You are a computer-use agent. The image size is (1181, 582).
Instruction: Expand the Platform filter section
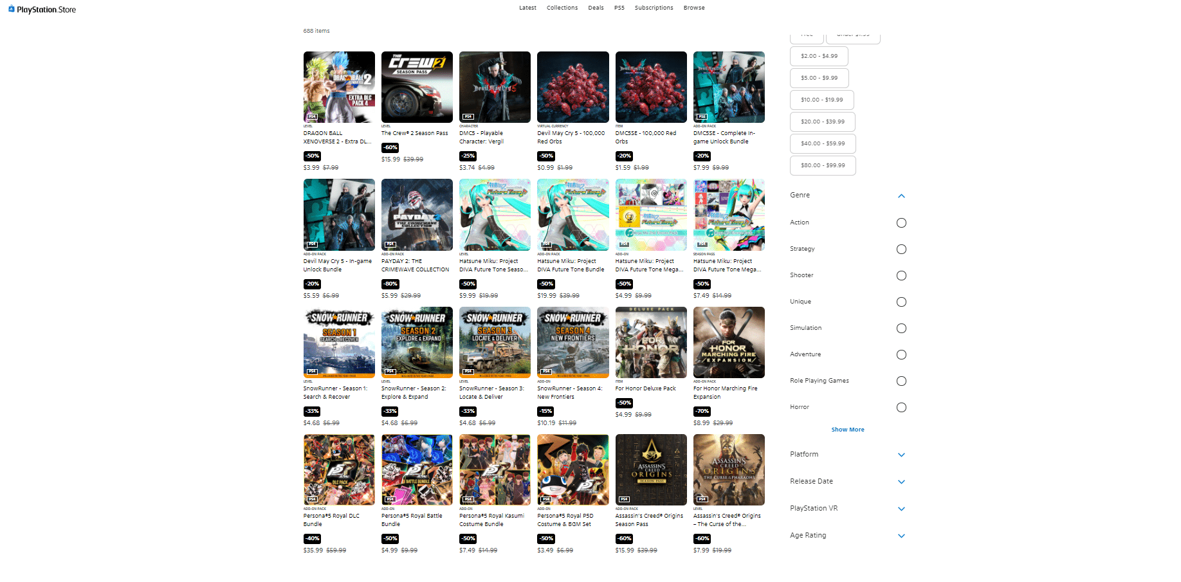pos(901,455)
